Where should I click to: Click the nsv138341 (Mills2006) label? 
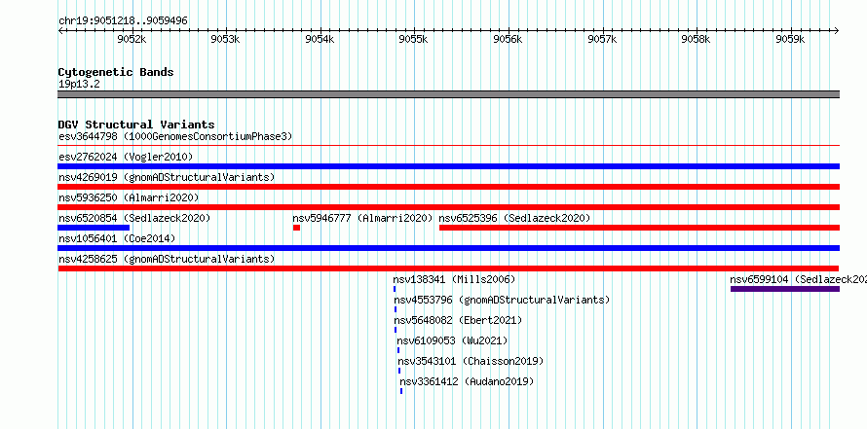pyautogui.click(x=454, y=279)
